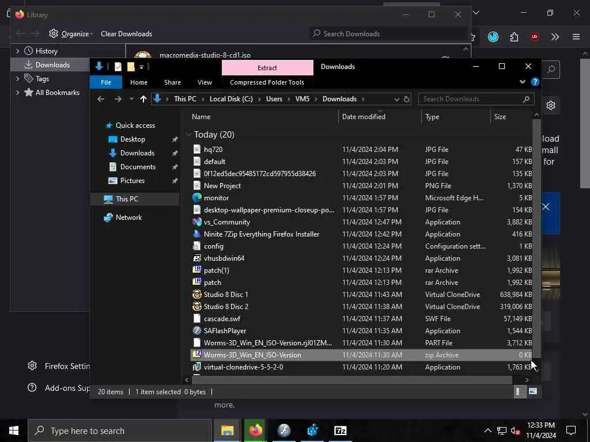Viewport: 590px width, 442px height.
Task: Click New Folder icon in quick access toolbar
Action: [x=131, y=67]
